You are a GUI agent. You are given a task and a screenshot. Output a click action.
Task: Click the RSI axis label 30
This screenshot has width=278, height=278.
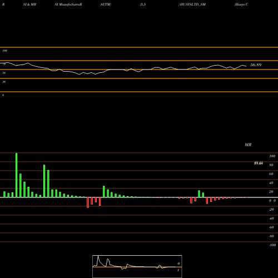4,82
